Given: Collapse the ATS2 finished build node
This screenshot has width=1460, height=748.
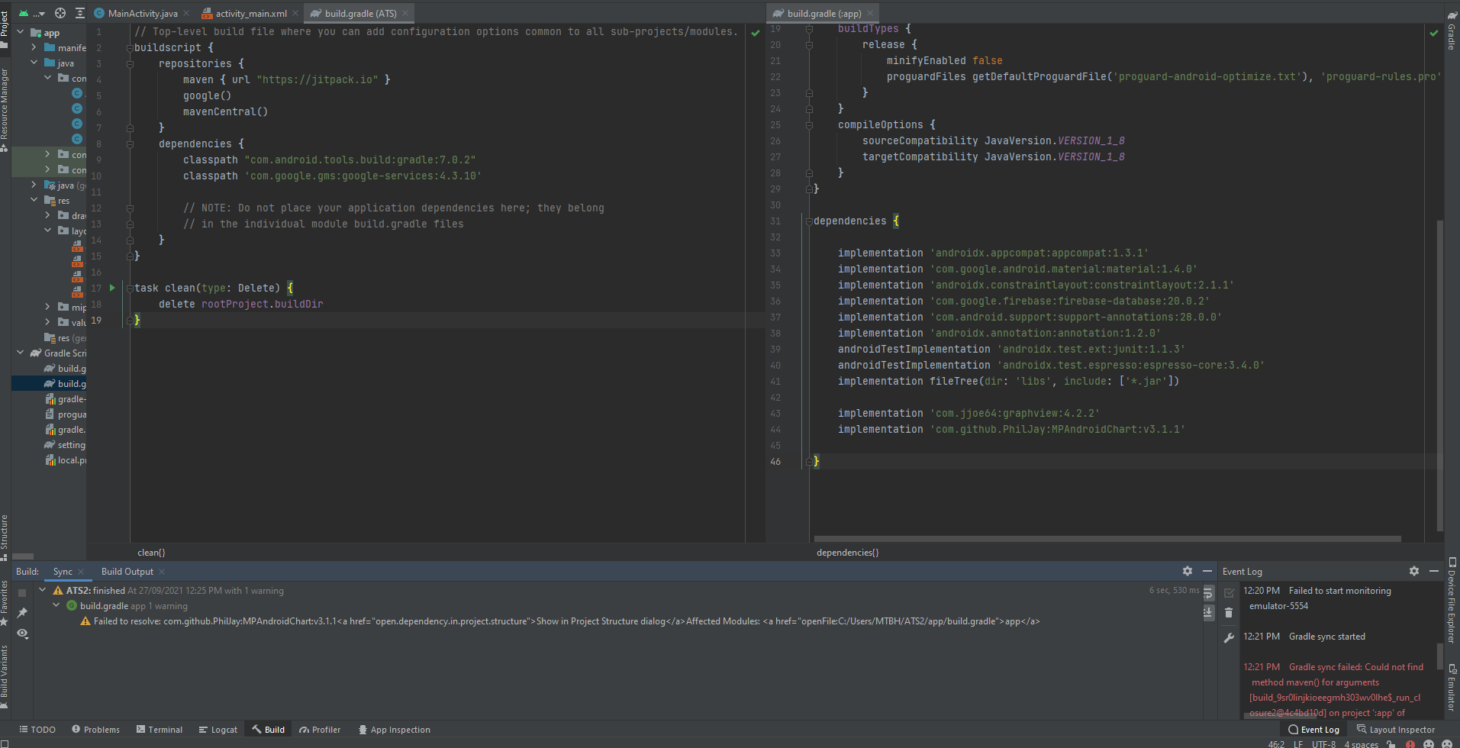Looking at the screenshot, I should coord(43,590).
